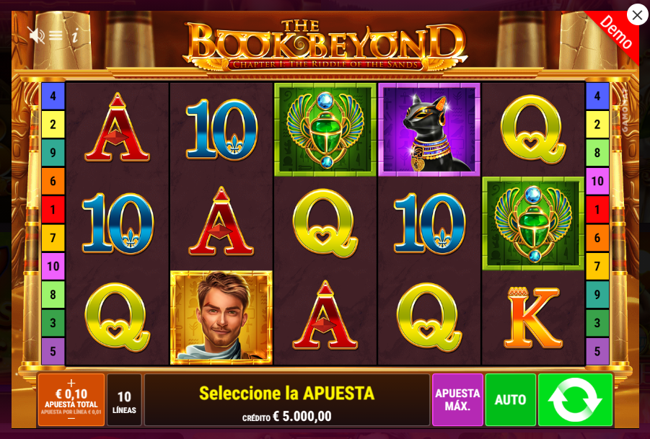Select payline 1 red marker on right
The height and width of the screenshot is (439, 650).
tap(597, 210)
